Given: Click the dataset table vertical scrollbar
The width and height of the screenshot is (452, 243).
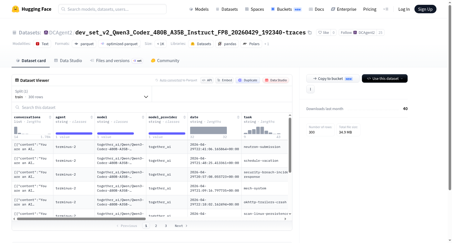Looking at the screenshot, I should [x=290, y=145].
